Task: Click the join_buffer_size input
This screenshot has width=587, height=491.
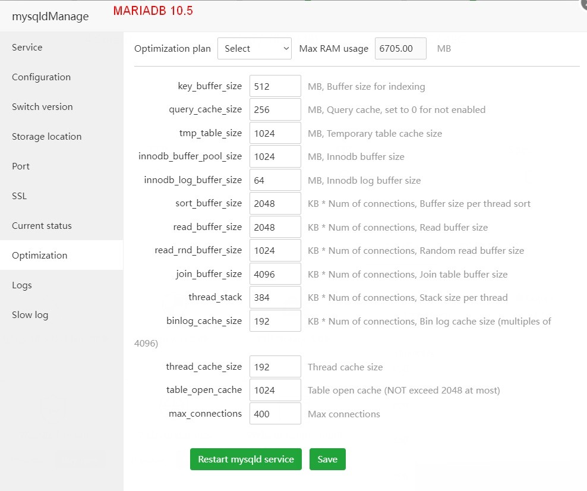Action: tap(275, 274)
